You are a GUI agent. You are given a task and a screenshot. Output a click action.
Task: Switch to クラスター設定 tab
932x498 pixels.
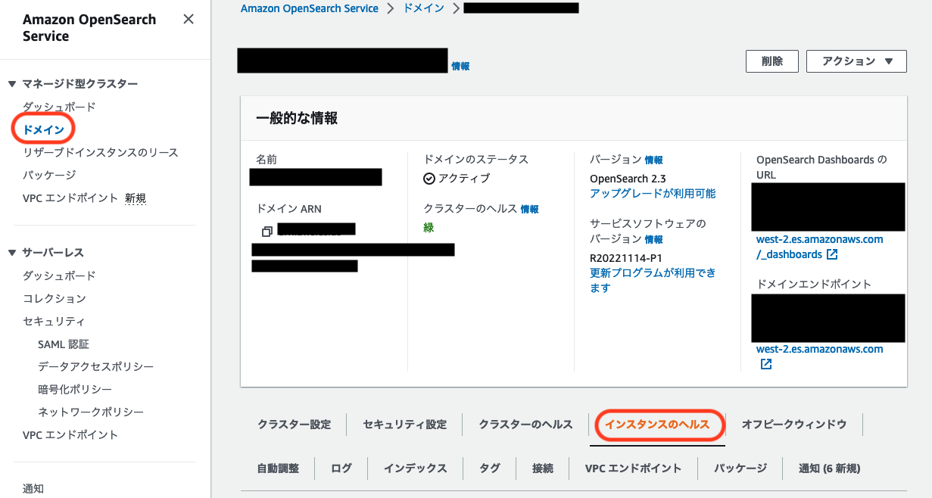295,425
